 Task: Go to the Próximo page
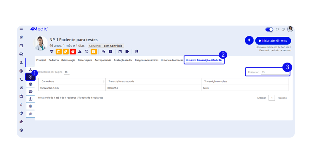pyautogui.click(x=282, y=98)
